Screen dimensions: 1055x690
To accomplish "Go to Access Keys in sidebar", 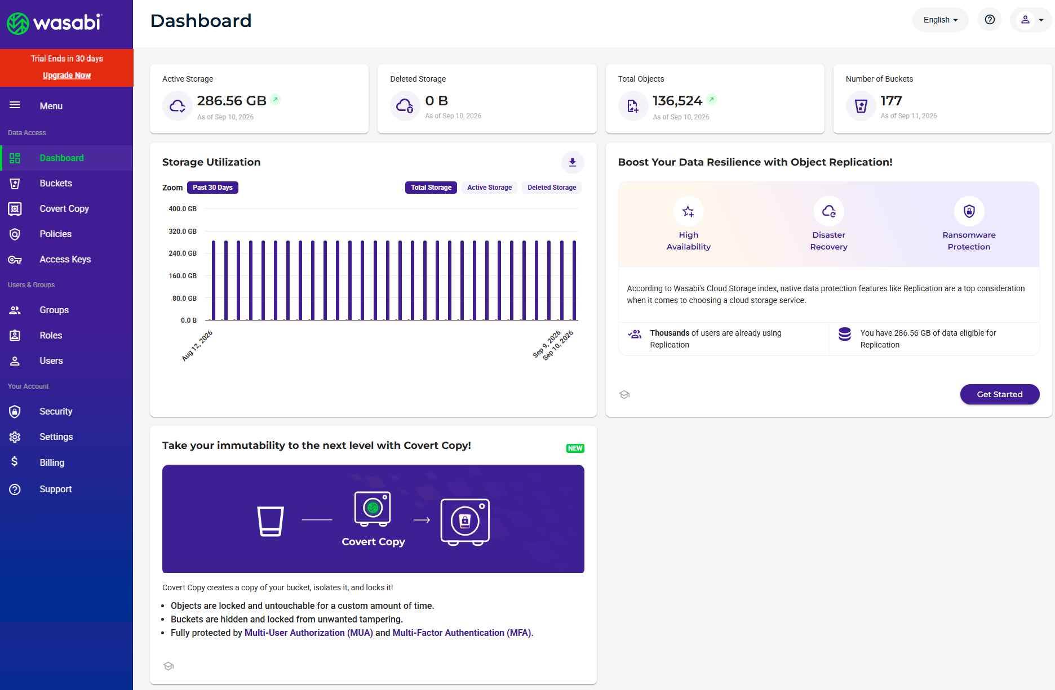I will coord(67,259).
